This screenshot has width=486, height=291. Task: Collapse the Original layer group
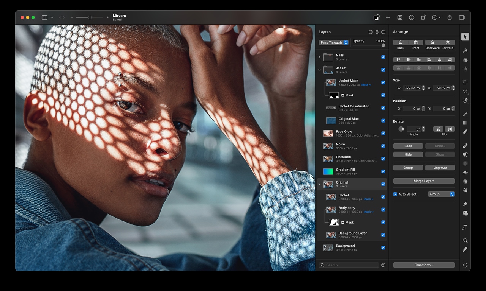pos(319,184)
